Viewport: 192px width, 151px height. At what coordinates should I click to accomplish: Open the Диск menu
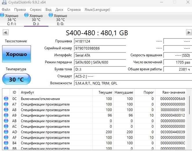(x=59, y=10)
